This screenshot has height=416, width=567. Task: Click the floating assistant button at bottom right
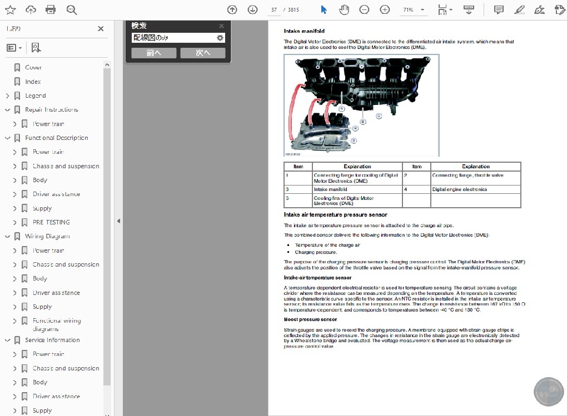click(x=549, y=392)
